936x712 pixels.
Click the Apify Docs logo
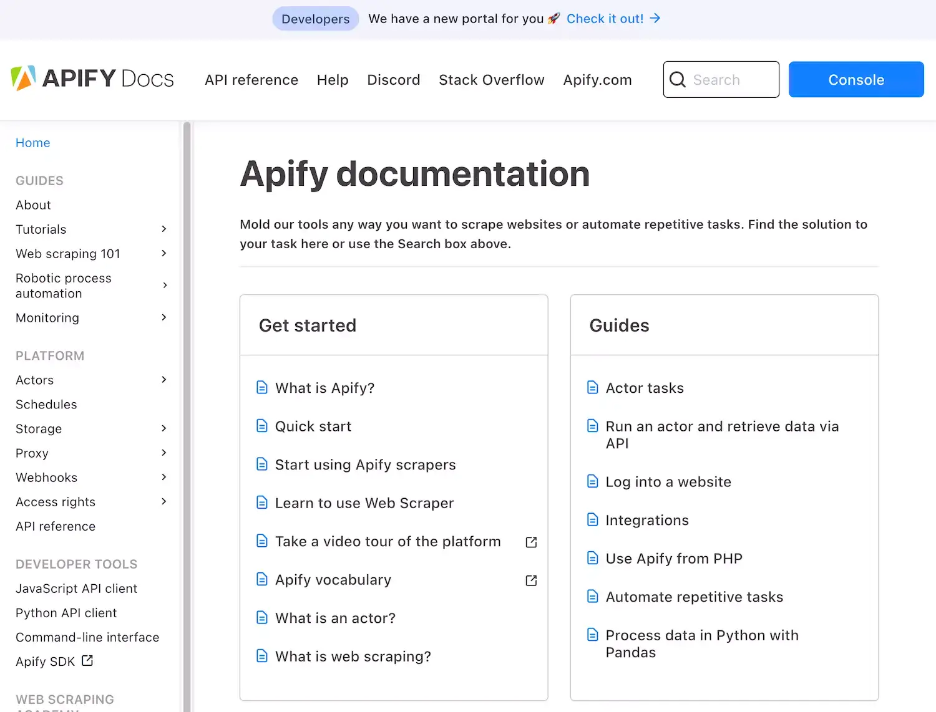point(92,78)
